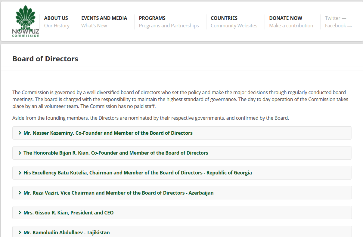
Task: Open the About Us menu
Action: pyautogui.click(x=56, y=18)
